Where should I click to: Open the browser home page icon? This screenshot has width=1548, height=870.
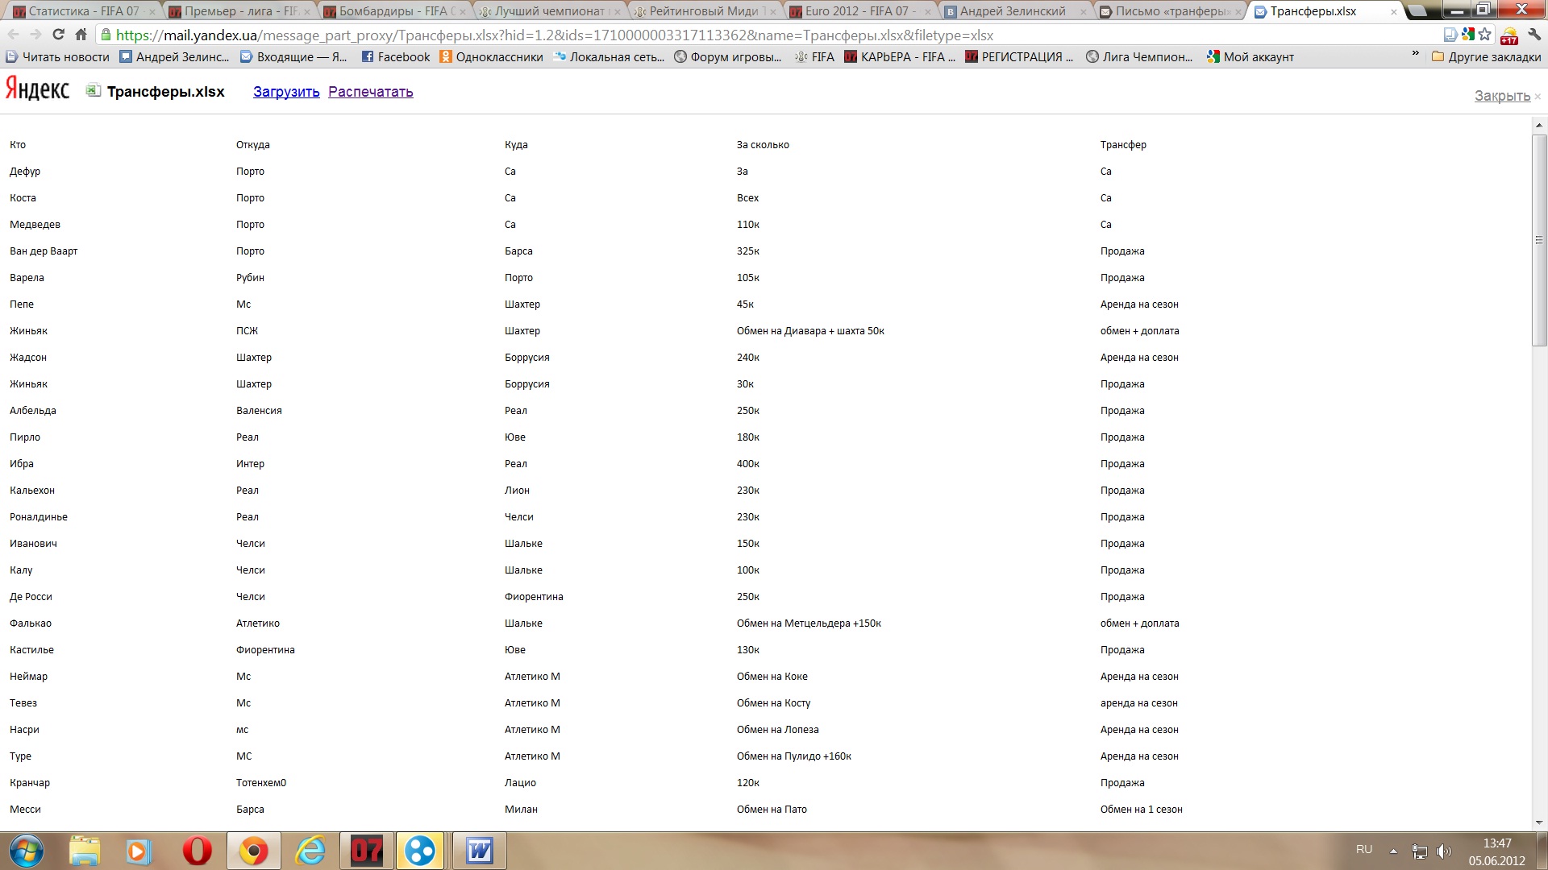81,35
